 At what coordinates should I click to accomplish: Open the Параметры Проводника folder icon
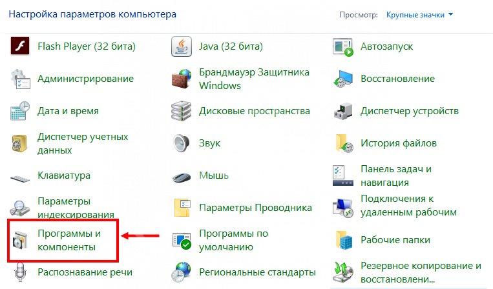(x=182, y=208)
